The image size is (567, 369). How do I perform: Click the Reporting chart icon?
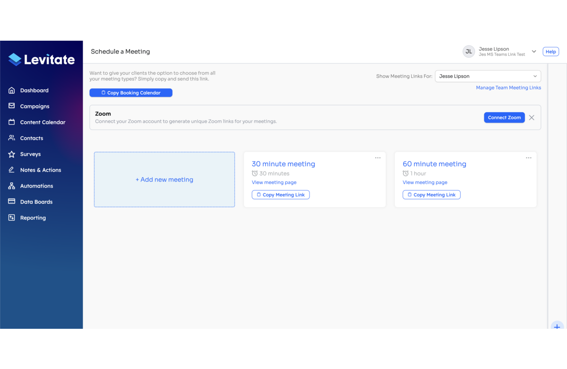pyautogui.click(x=12, y=218)
